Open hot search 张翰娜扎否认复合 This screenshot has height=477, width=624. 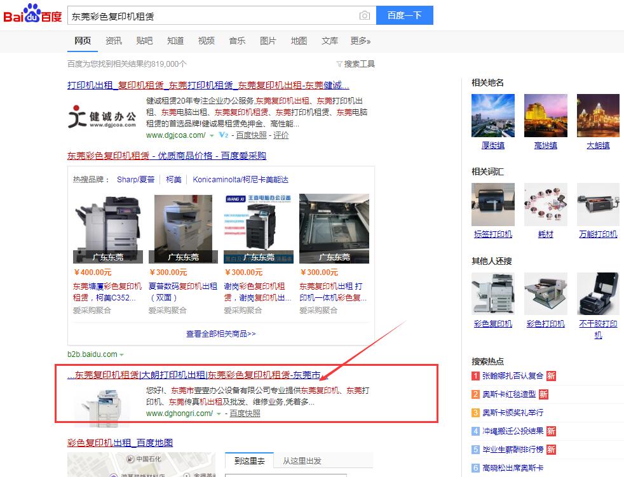512,376
